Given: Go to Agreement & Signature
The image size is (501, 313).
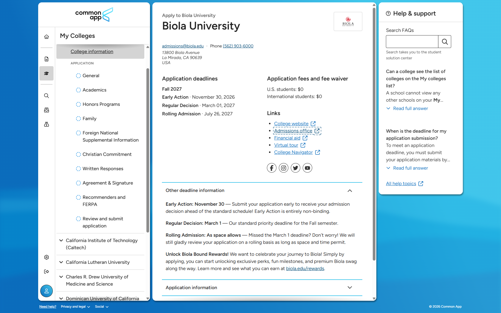Looking at the screenshot, I should (108, 183).
